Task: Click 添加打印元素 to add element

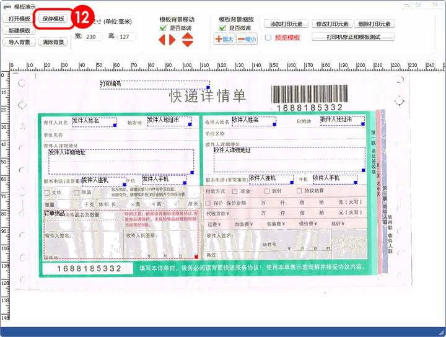Action: 287,24
